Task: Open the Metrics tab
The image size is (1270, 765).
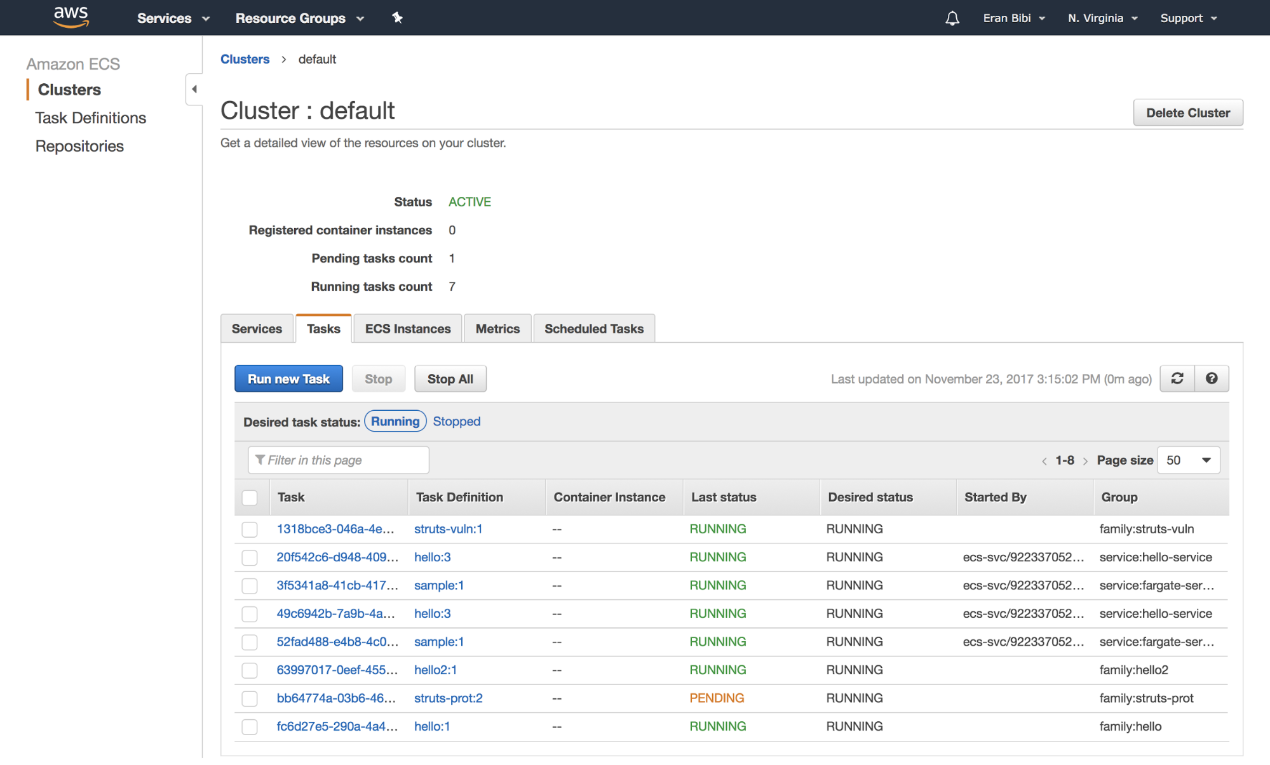Action: pyautogui.click(x=497, y=329)
